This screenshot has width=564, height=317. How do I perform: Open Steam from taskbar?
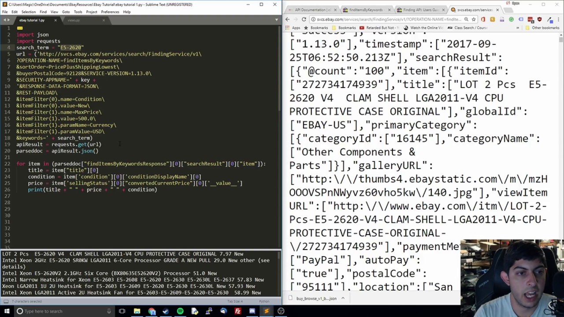166,311
